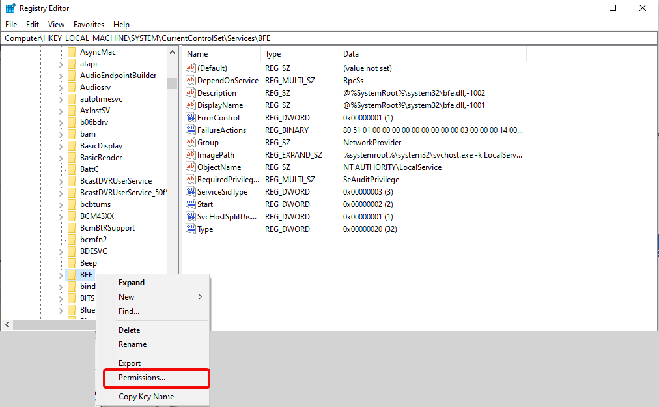Select the BcmBtRSupport key
The width and height of the screenshot is (659, 407).
[107, 227]
